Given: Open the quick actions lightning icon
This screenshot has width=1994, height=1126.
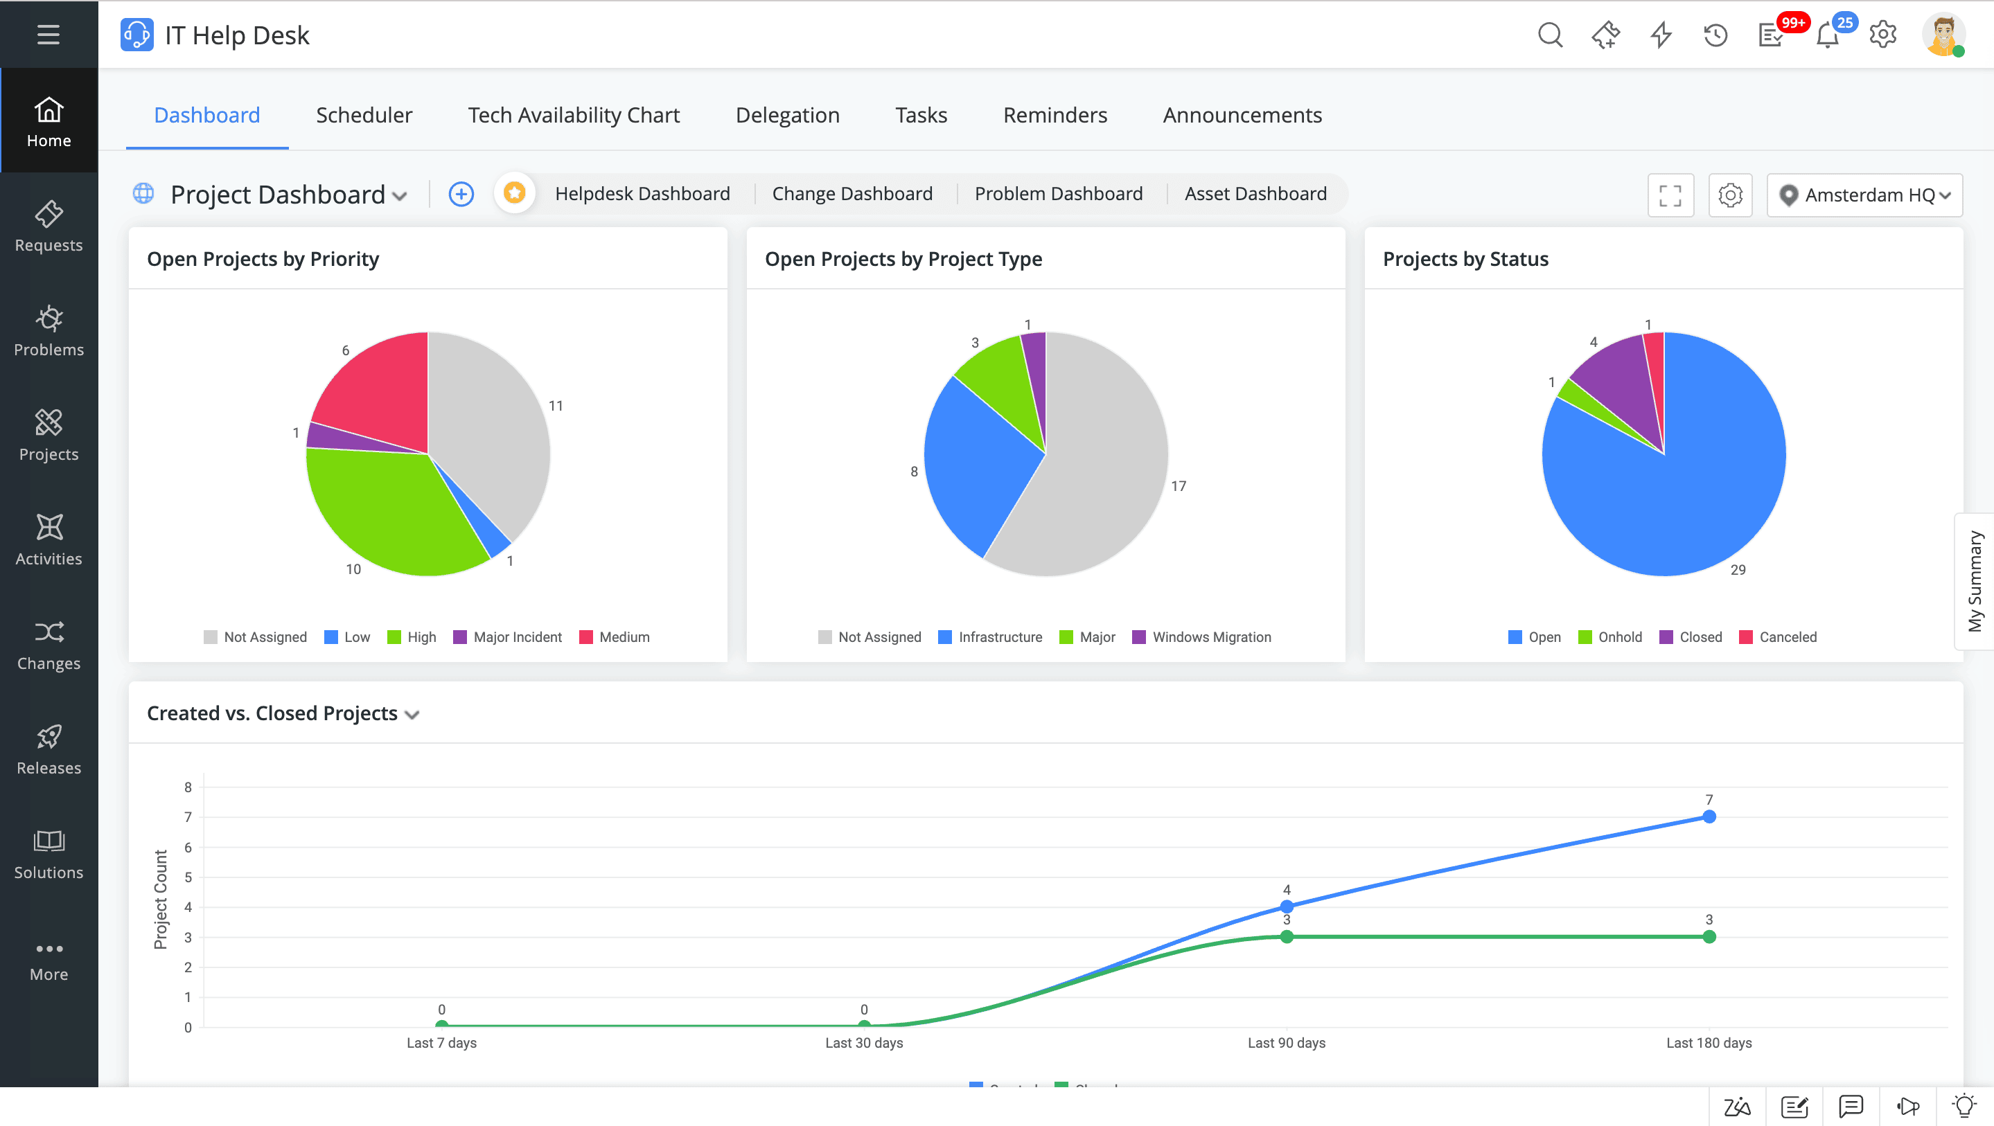Looking at the screenshot, I should 1660,35.
